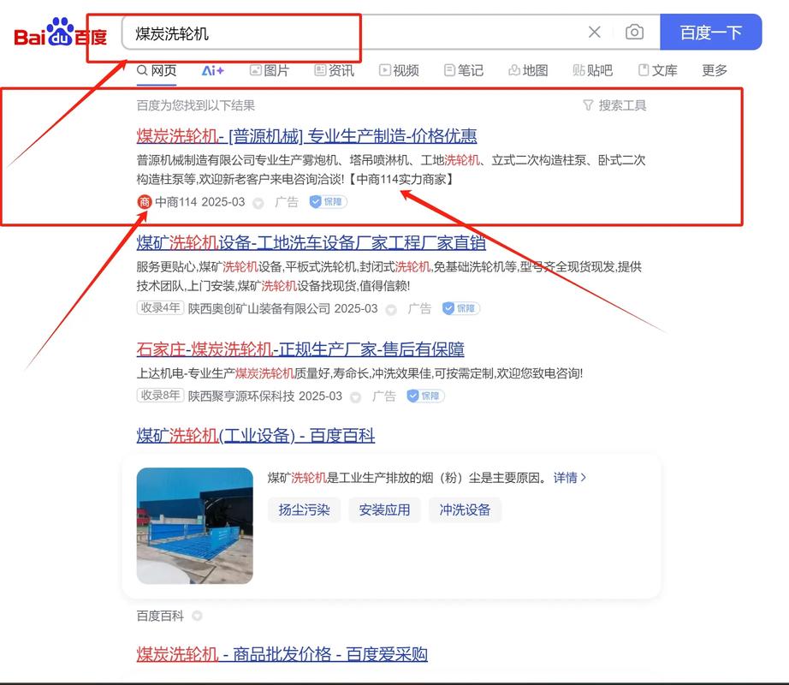Expand dropdown arrow next to 陕西奥创矿山装备 date

(391, 309)
